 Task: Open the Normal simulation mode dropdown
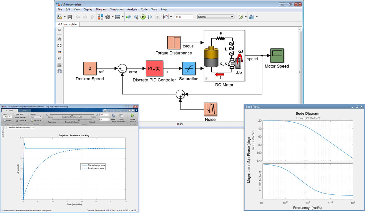click(216, 17)
